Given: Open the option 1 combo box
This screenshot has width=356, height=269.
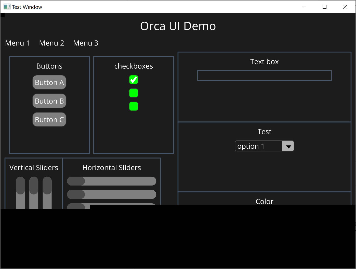Looking at the screenshot, I should pos(258,146).
